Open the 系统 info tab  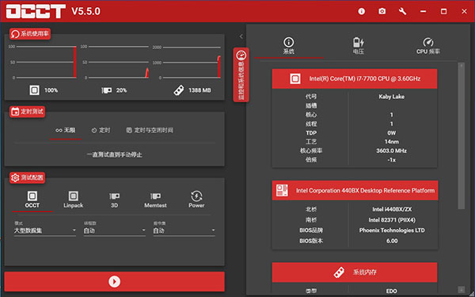[289, 46]
